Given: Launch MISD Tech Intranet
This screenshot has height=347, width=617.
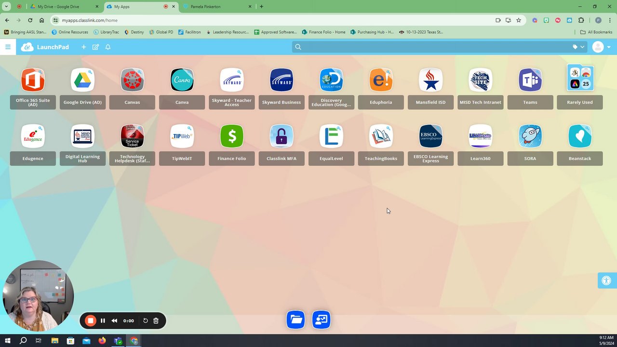Looking at the screenshot, I should point(480,80).
